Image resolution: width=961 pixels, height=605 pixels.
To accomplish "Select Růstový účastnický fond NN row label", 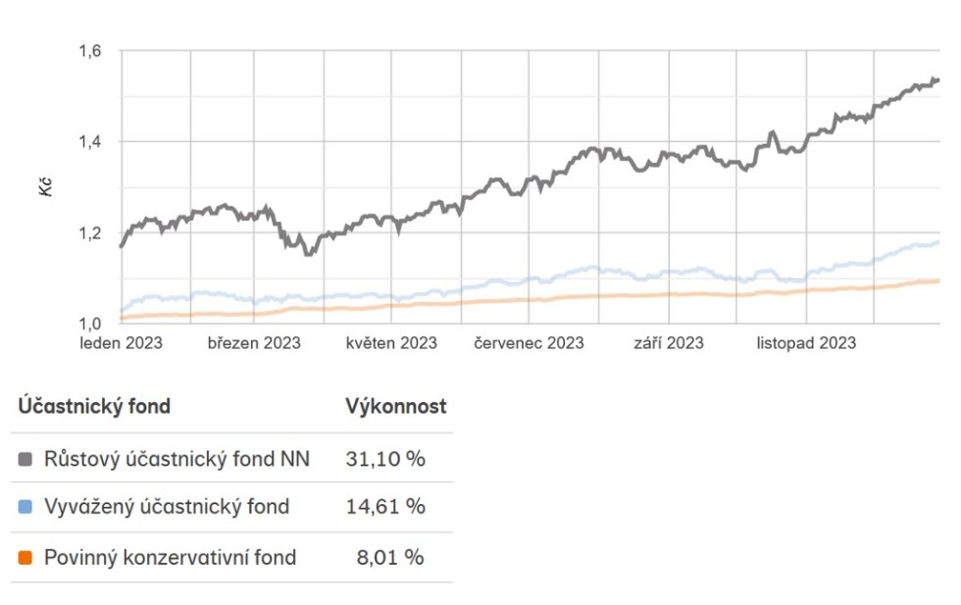I will click(x=177, y=458).
